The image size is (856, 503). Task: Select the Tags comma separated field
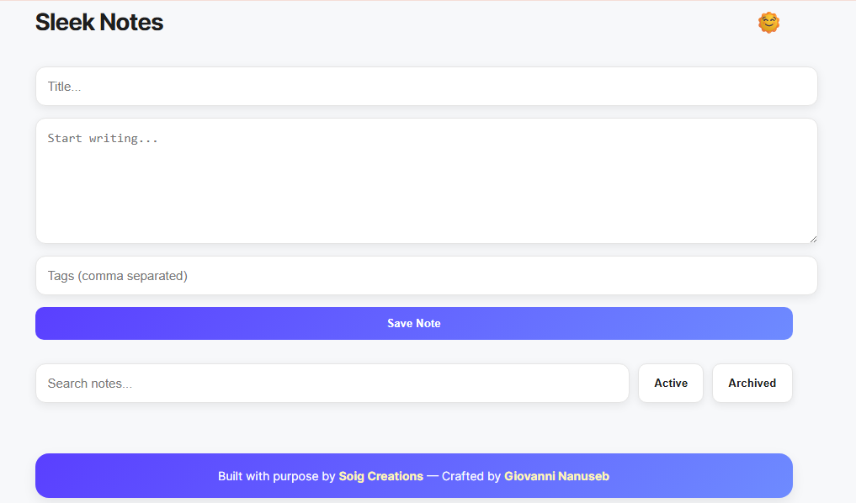(426, 276)
